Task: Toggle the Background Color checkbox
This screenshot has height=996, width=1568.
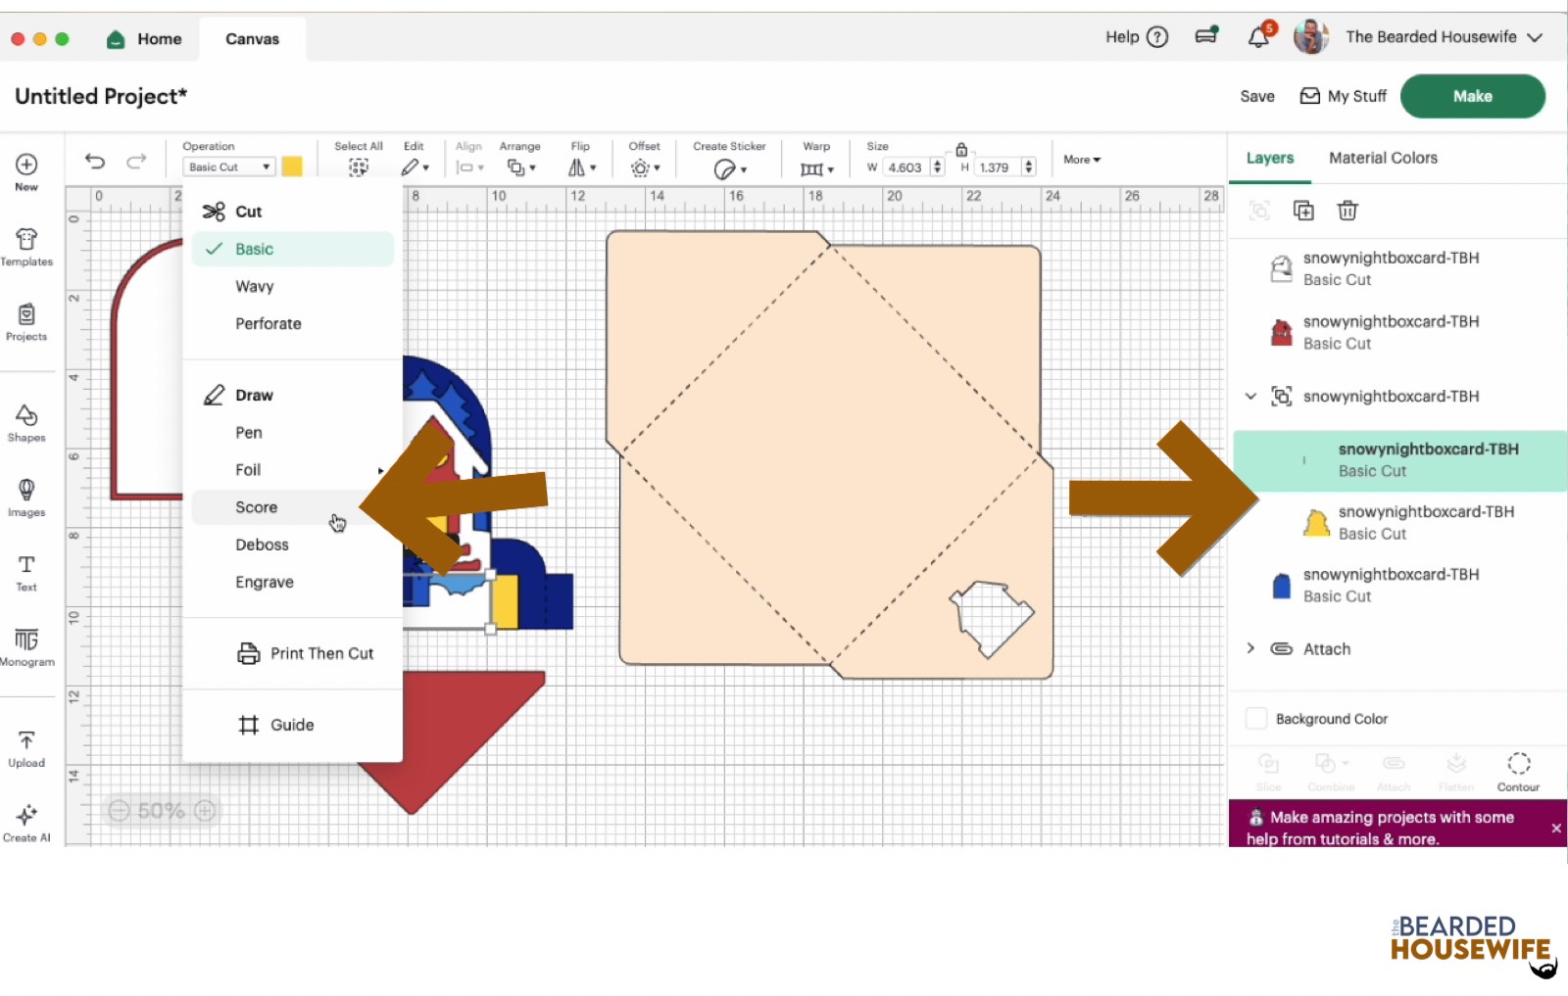Action: coord(1256,719)
